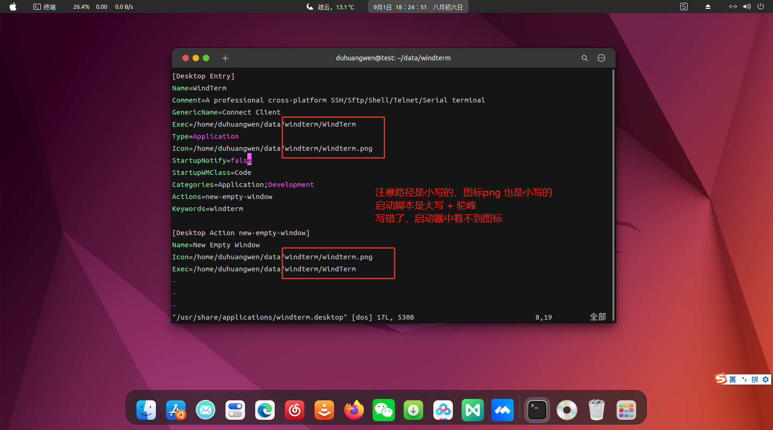Click the [Desktop Action new-empty-window] line

coord(241,233)
